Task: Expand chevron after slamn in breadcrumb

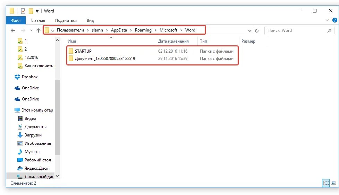Action: (107, 30)
